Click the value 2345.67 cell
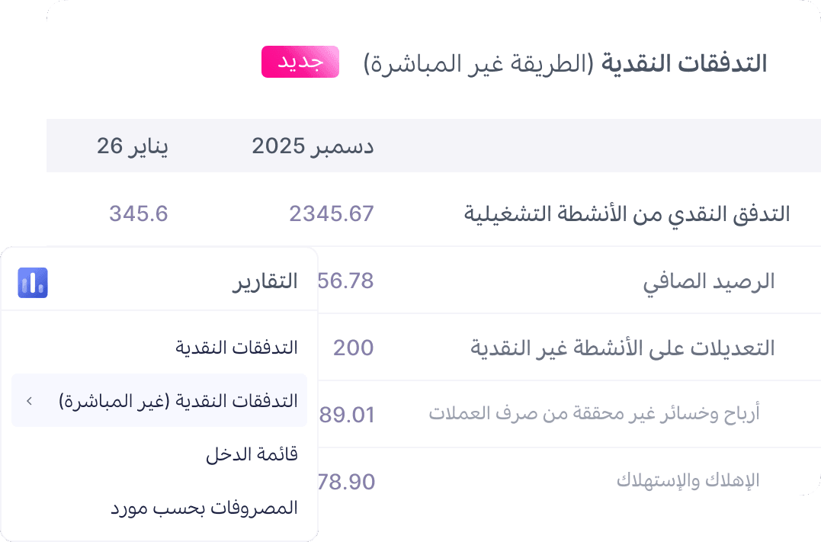This screenshot has height=542, width=821. point(332,213)
